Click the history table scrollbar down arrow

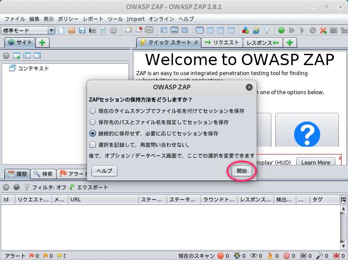343,246
